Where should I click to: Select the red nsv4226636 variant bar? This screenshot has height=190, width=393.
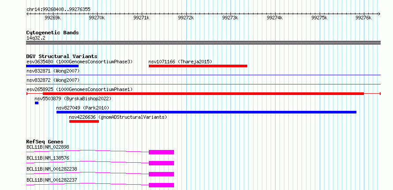(x=84, y=121)
